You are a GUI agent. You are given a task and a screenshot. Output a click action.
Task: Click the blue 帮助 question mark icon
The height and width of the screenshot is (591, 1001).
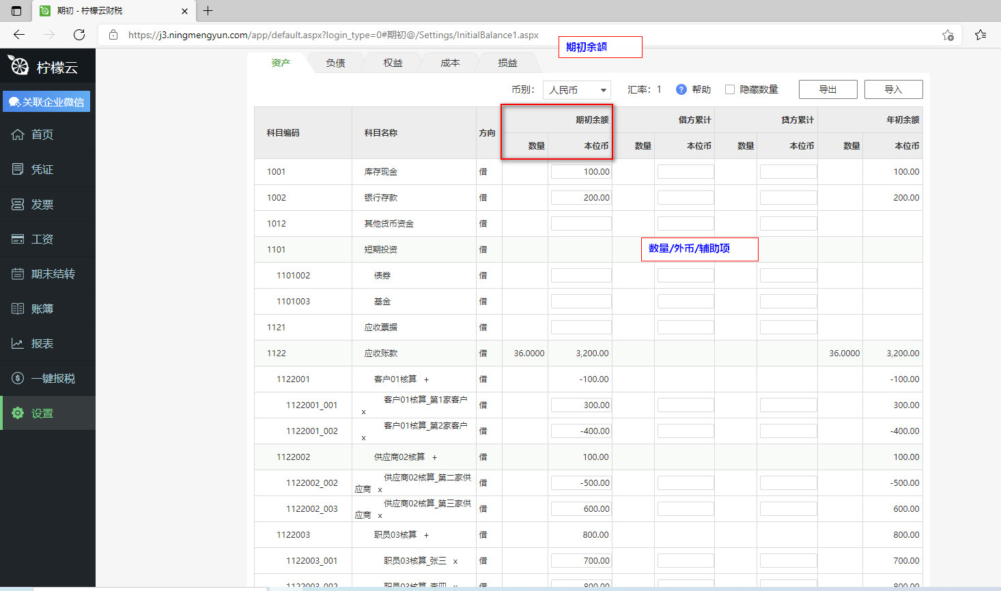pyautogui.click(x=681, y=89)
